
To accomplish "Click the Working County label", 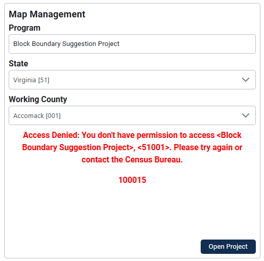I will pyautogui.click(x=38, y=99).
